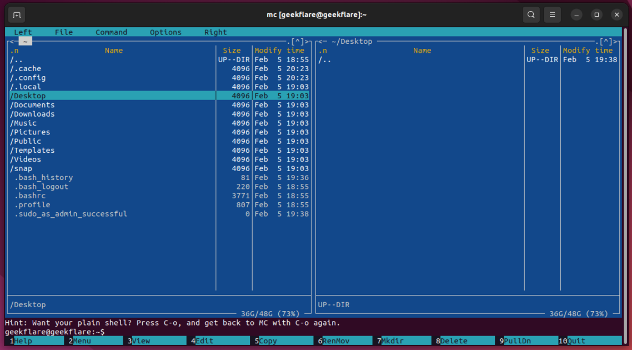This screenshot has width=632, height=350.
Task: Click the [^] parent-directory marker on left panel
Action: click(x=298, y=41)
